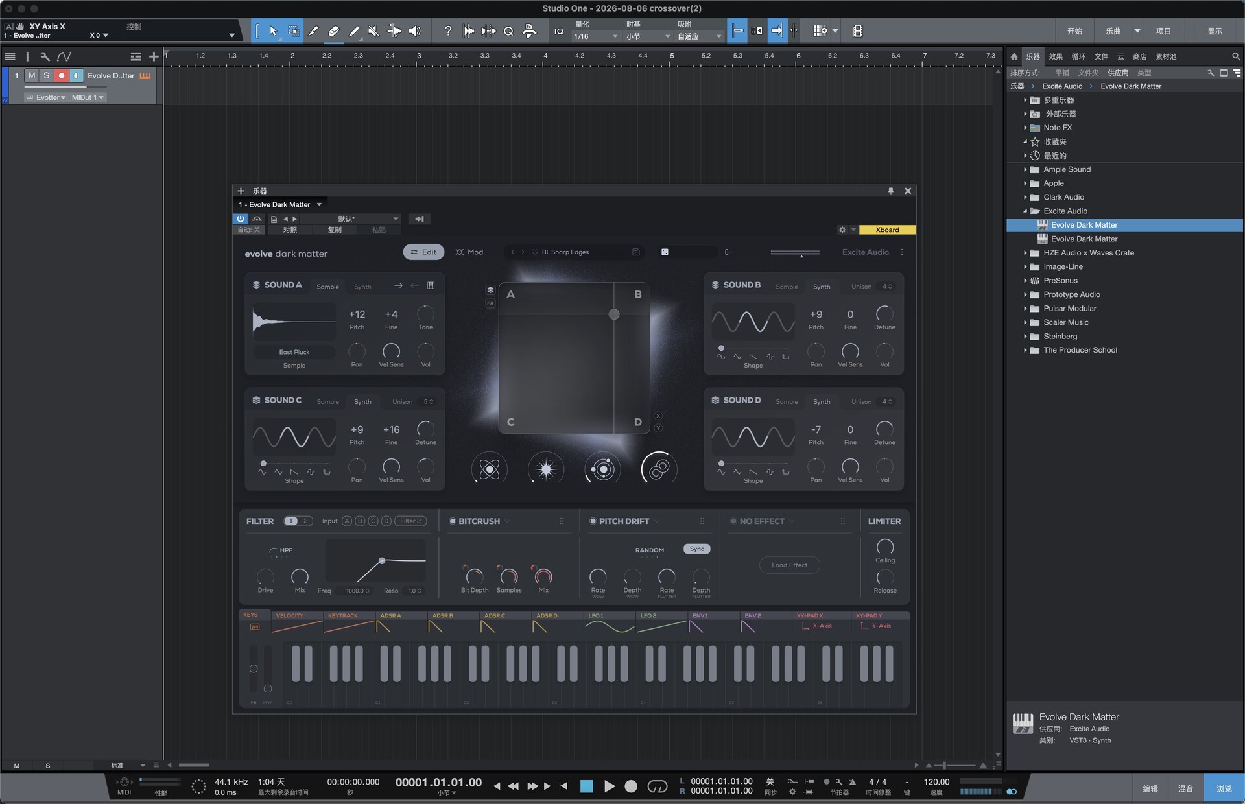Click the question mark help icon
The width and height of the screenshot is (1245, 804).
coord(447,30)
